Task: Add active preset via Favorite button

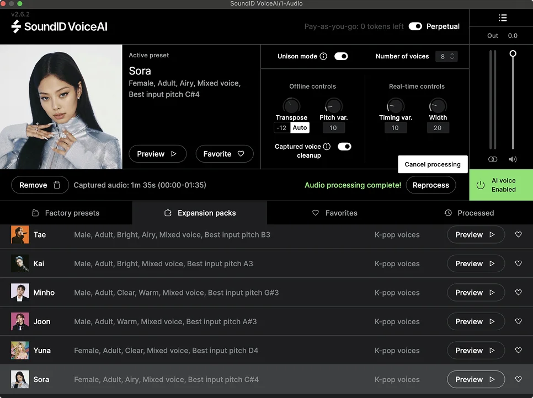Action: (x=225, y=154)
